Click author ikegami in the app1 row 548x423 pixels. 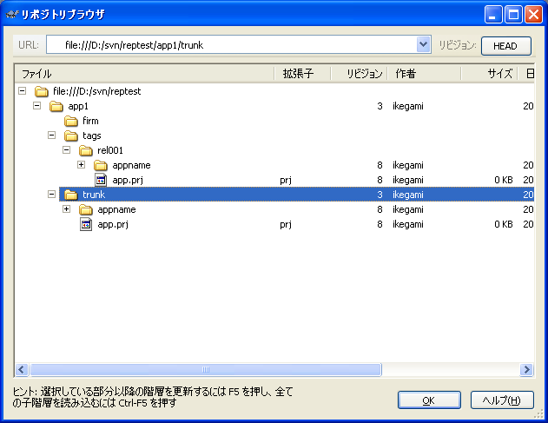click(408, 106)
